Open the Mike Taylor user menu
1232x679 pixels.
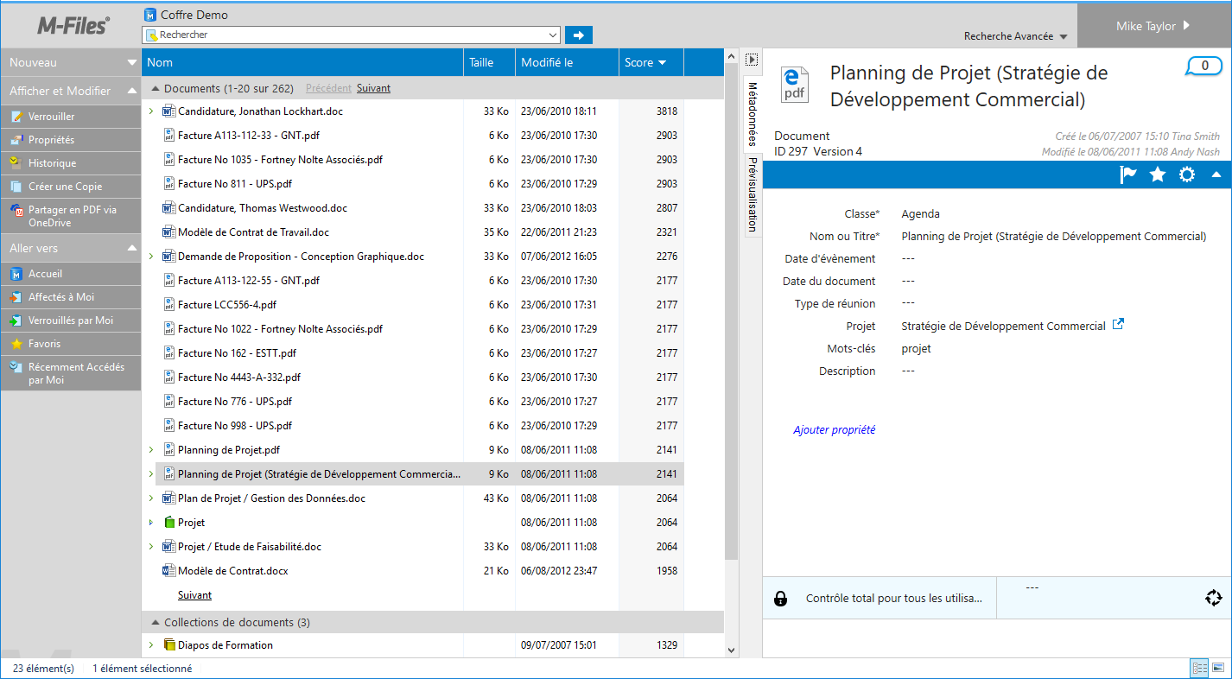click(x=1153, y=26)
